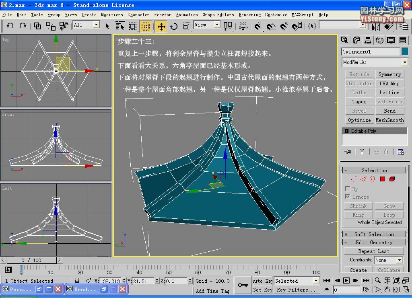Expand the Soft Selection rollout

point(374,234)
